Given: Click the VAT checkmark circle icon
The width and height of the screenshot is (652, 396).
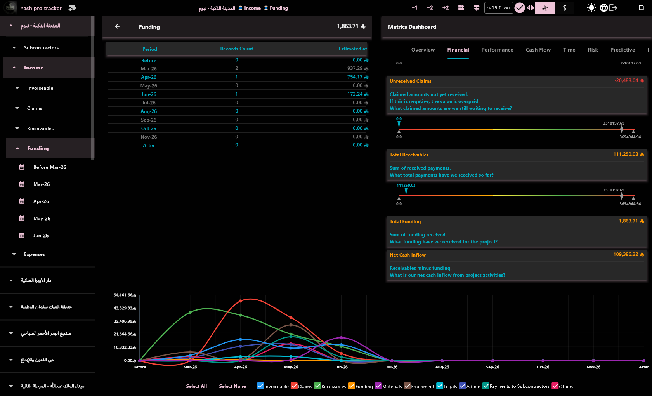Looking at the screenshot, I should (x=519, y=8).
